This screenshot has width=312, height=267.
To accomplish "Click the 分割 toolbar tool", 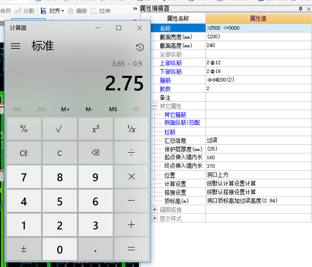I will pyautogui.click(x=24, y=11).
